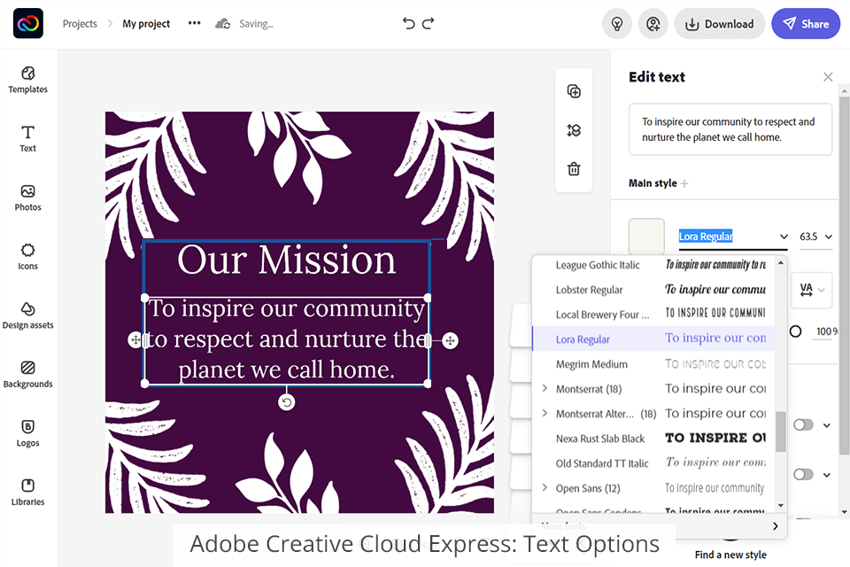Click the redo arrow

pos(429,24)
